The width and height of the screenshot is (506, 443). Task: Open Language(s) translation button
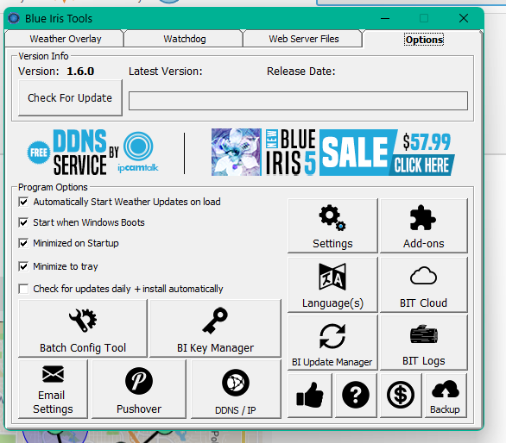click(332, 284)
